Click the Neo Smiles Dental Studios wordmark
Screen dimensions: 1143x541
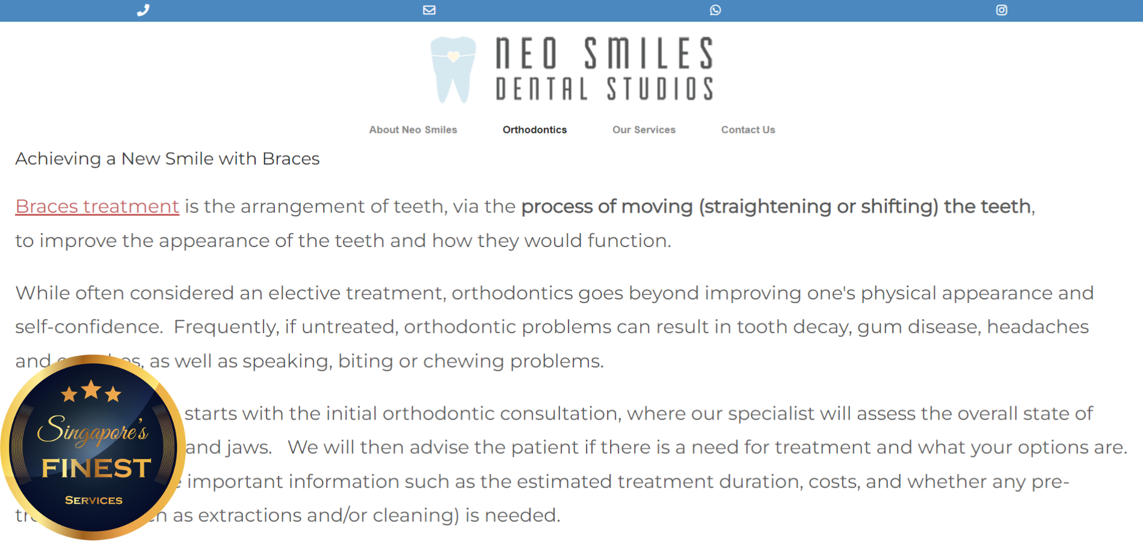[x=604, y=69]
